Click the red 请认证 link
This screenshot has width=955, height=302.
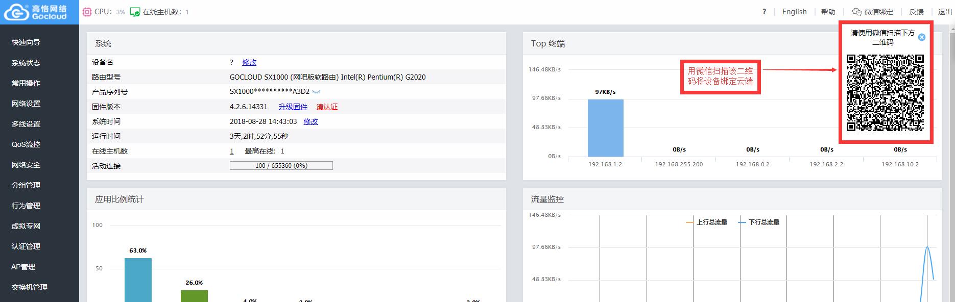coord(327,107)
